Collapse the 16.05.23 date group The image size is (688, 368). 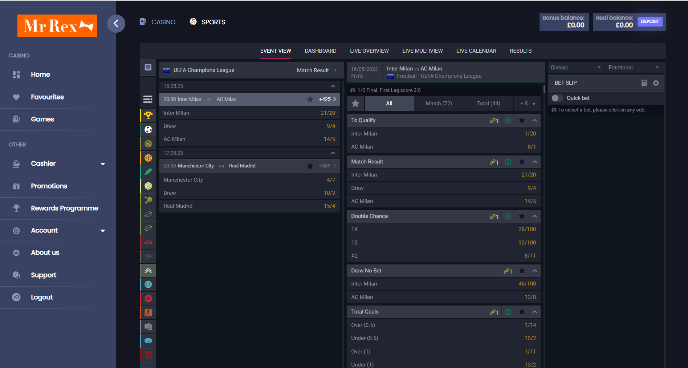click(x=332, y=86)
